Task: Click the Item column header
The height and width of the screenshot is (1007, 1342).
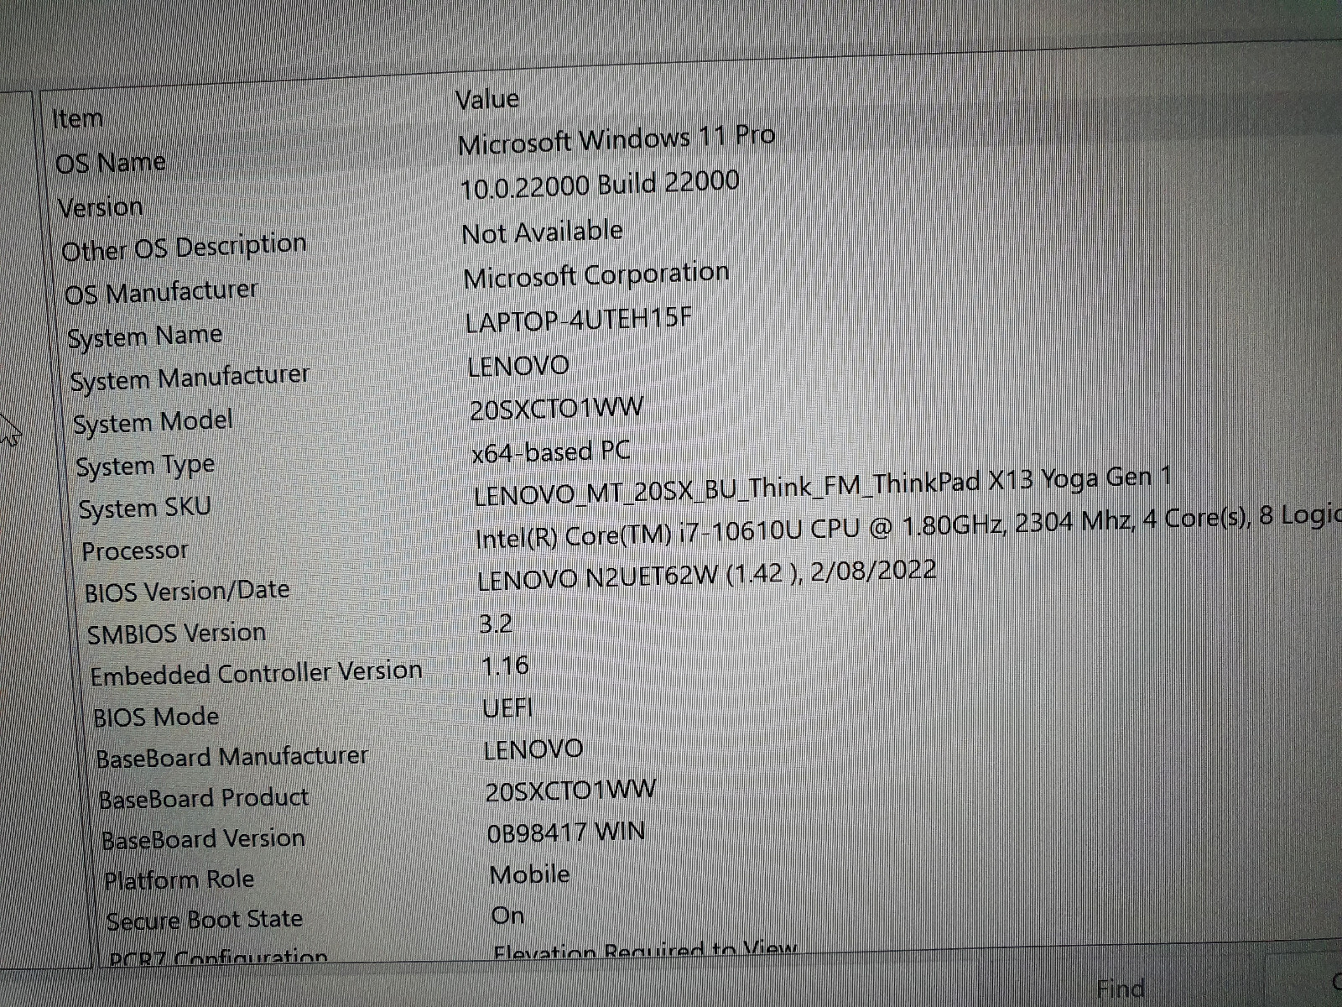Action: 78,118
